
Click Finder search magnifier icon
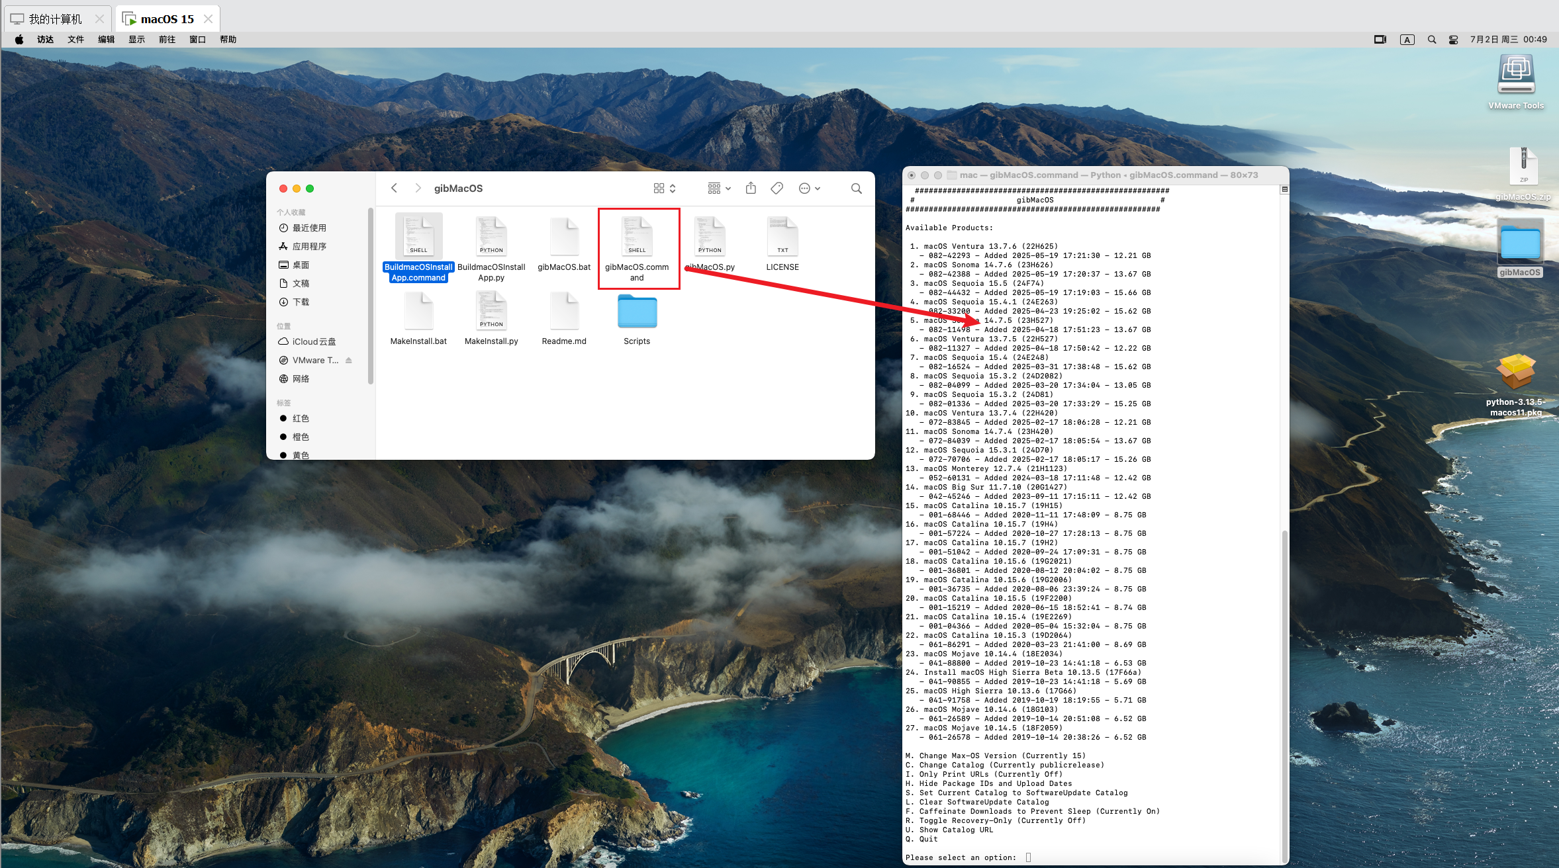click(x=857, y=188)
